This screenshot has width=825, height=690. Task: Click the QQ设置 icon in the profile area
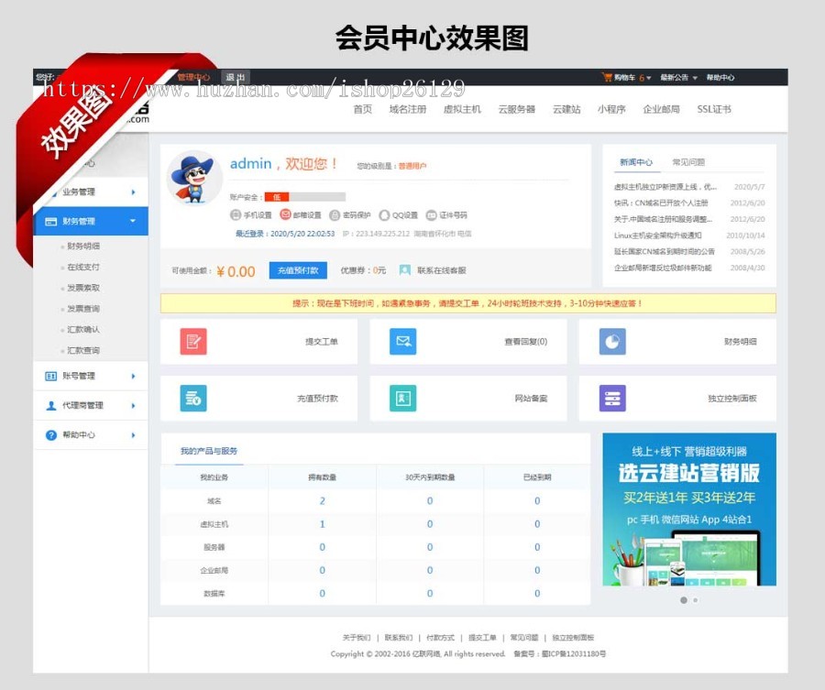tap(385, 214)
